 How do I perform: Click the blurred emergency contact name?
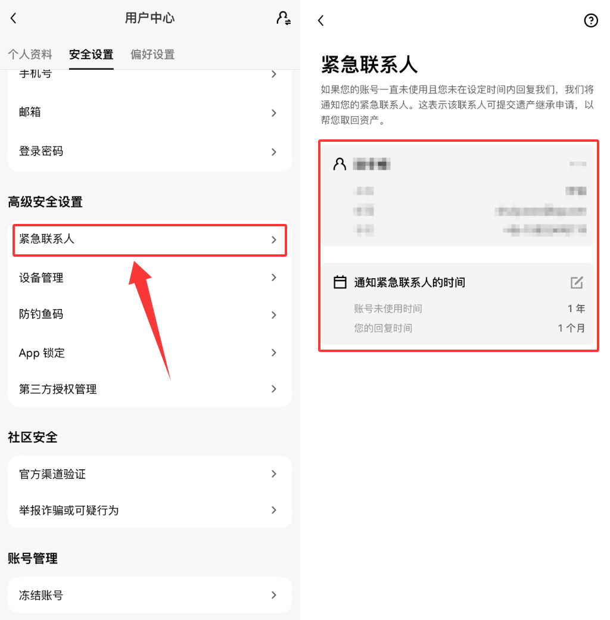pyautogui.click(x=372, y=164)
